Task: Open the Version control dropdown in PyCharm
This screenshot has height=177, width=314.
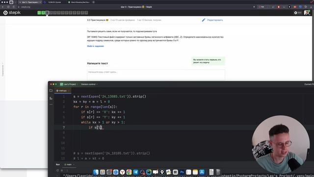Action: (89, 84)
